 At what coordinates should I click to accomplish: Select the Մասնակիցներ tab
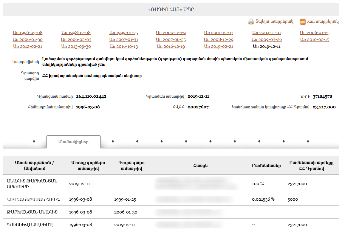pyautogui.click(x=73, y=142)
